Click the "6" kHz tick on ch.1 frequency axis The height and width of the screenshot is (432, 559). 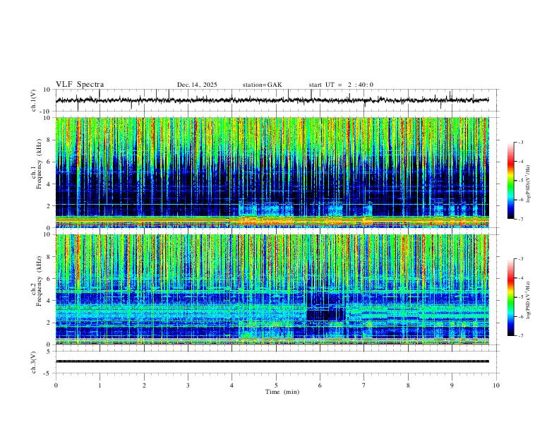[49, 162]
